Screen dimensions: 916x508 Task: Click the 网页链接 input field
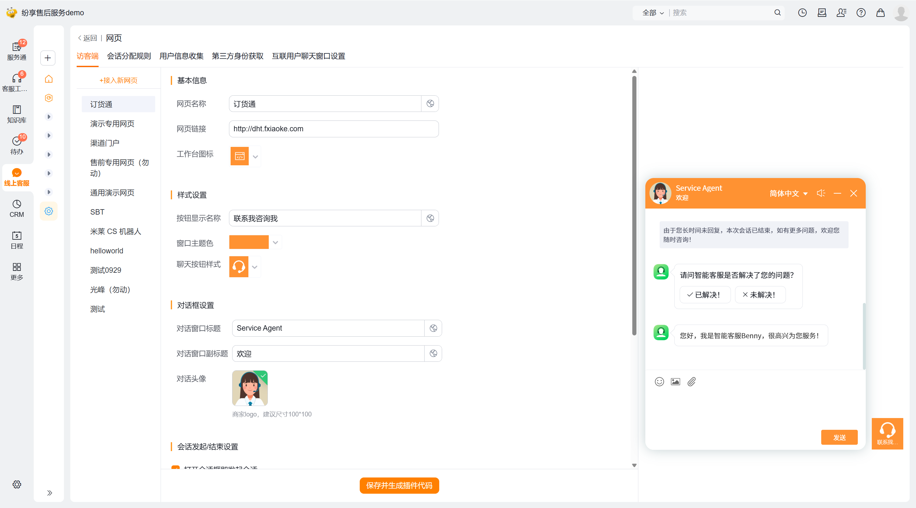(x=333, y=129)
